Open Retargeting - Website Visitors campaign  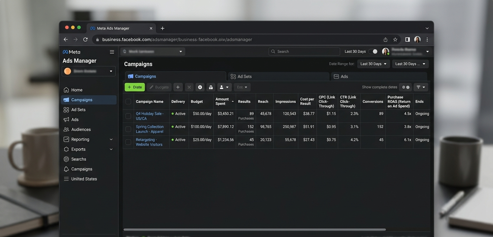click(x=149, y=142)
